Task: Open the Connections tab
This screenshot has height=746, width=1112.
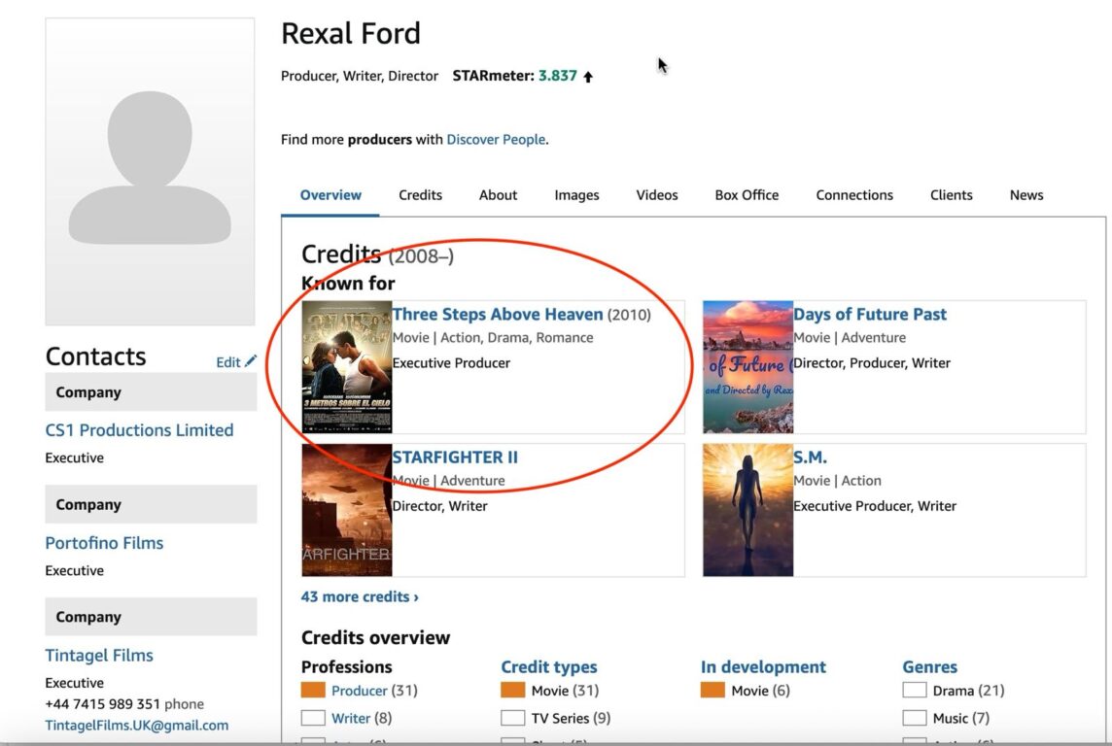Action: [x=854, y=195]
